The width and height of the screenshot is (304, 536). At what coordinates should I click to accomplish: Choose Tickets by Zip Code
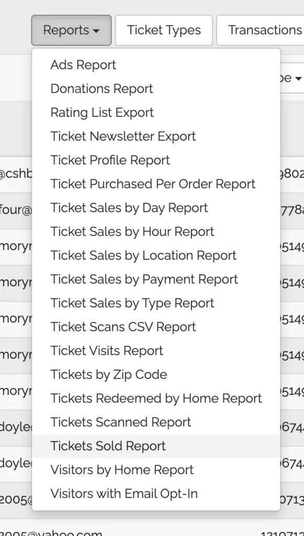point(156,374)
